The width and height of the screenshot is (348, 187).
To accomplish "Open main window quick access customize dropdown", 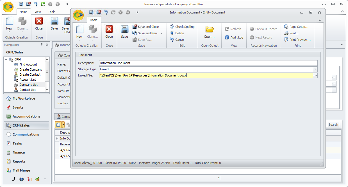I will (x=67, y=4).
